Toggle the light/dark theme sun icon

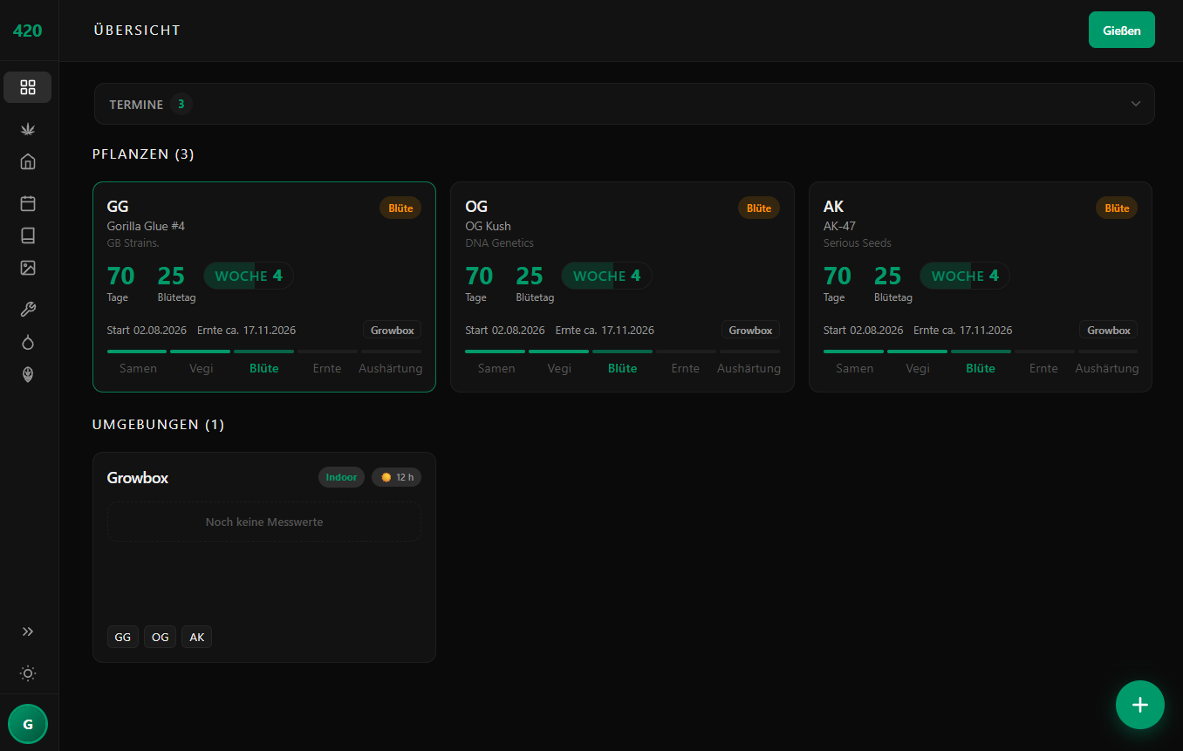coord(28,673)
